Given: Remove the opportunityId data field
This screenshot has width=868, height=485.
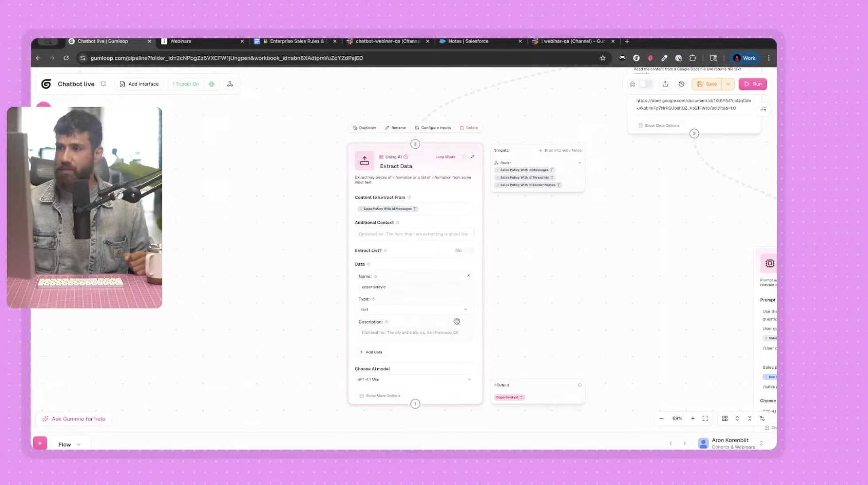Looking at the screenshot, I should [469, 275].
